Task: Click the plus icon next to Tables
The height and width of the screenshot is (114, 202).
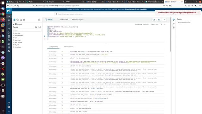Action: pos(38,27)
